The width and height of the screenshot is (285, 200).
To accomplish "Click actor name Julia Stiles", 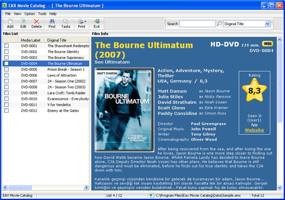I will [x=171, y=97].
